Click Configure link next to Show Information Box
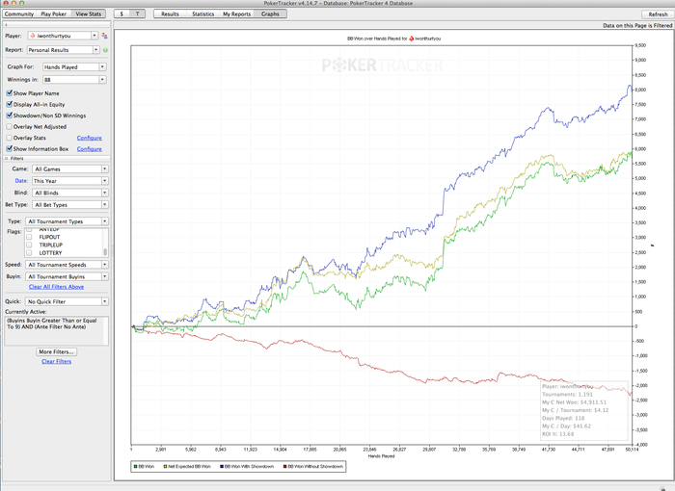Image resolution: width=675 pixels, height=491 pixels. (x=89, y=149)
